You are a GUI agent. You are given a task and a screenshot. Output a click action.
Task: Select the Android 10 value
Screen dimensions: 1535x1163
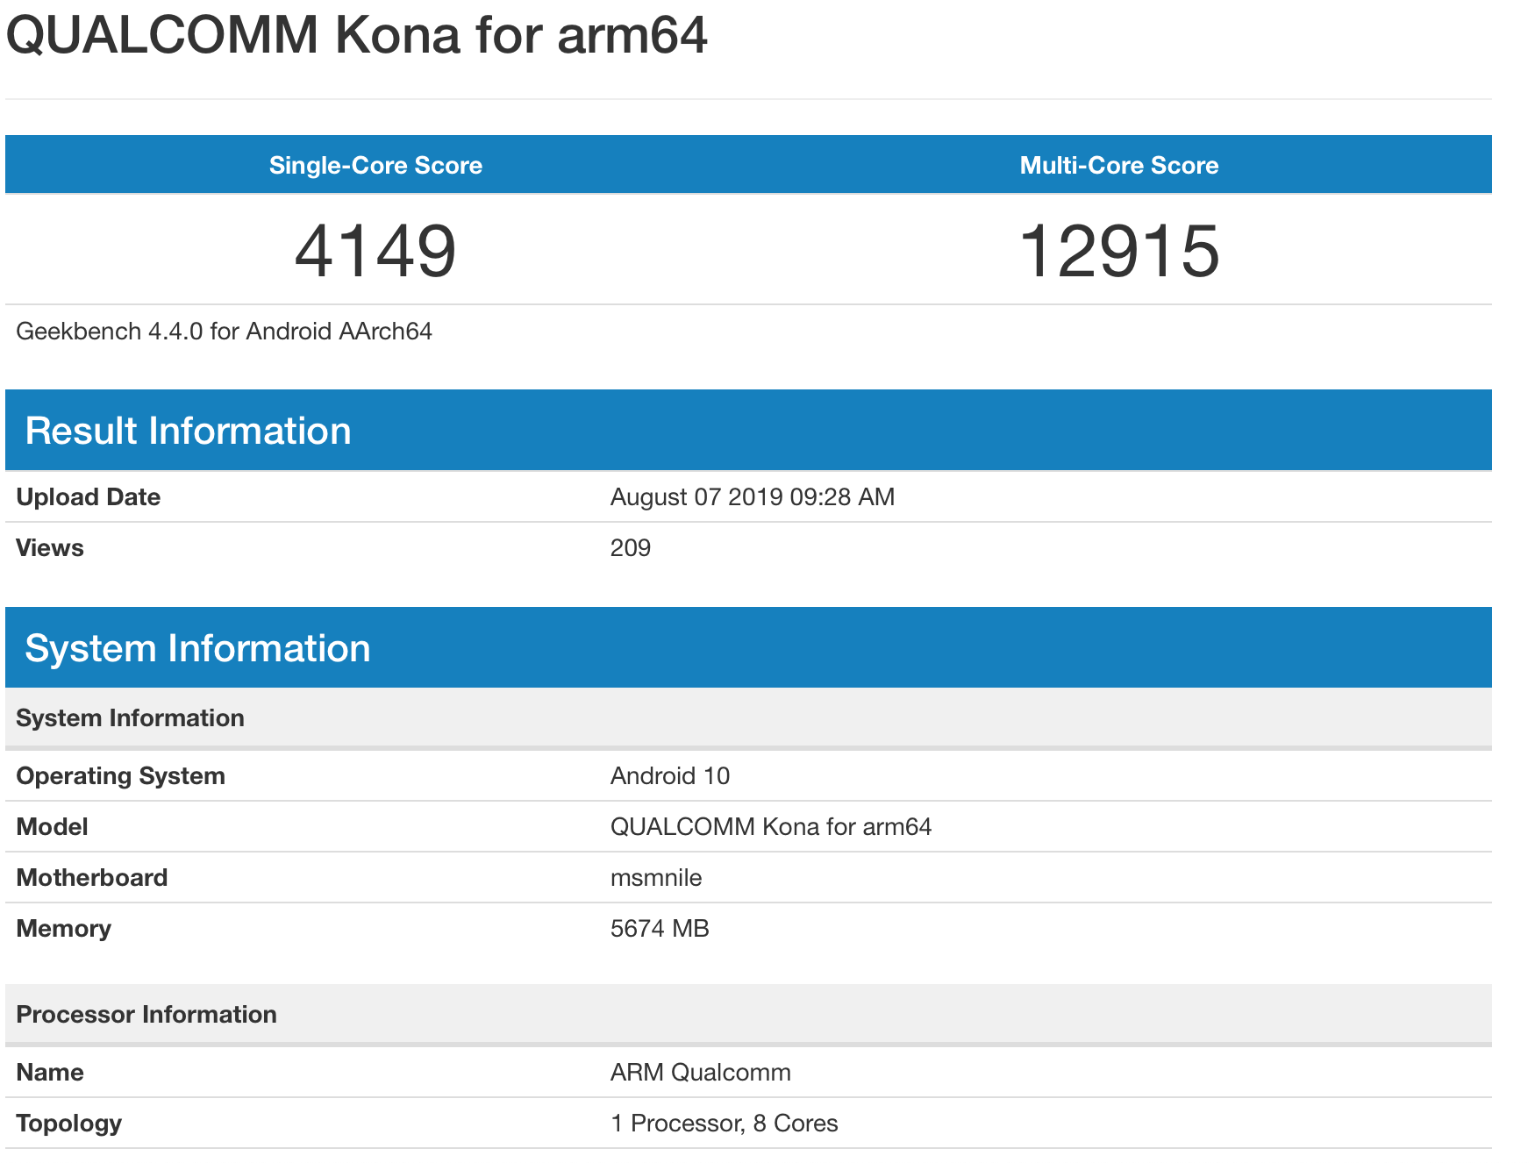670,776
